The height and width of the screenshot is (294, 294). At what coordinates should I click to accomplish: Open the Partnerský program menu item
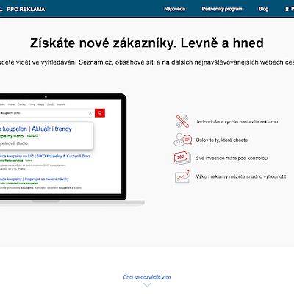pyautogui.click(x=222, y=9)
